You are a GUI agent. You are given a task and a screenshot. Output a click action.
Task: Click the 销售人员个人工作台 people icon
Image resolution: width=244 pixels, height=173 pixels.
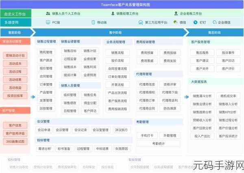click(x=48, y=13)
